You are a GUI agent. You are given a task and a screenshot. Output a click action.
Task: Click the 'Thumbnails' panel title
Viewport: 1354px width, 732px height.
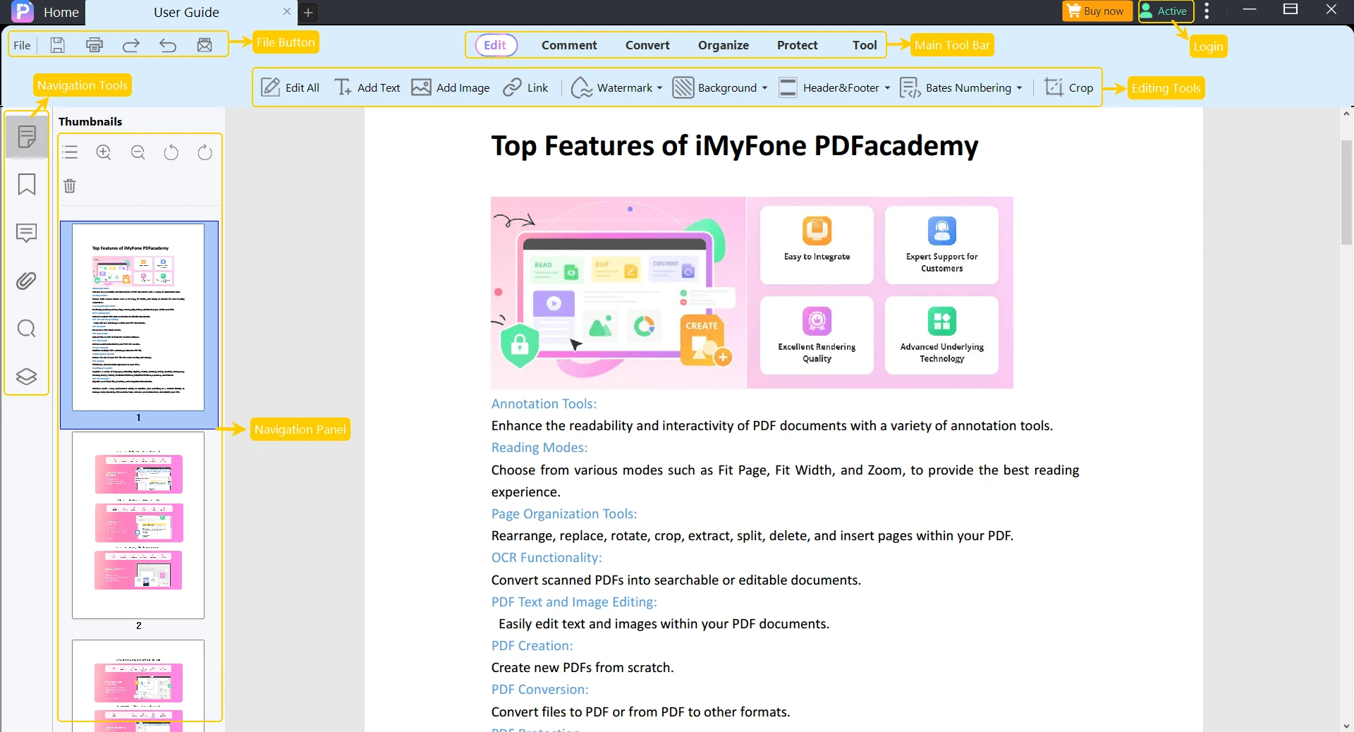point(90,121)
